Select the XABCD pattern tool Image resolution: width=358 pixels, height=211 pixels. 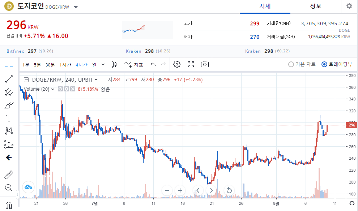pyautogui.click(x=9, y=131)
